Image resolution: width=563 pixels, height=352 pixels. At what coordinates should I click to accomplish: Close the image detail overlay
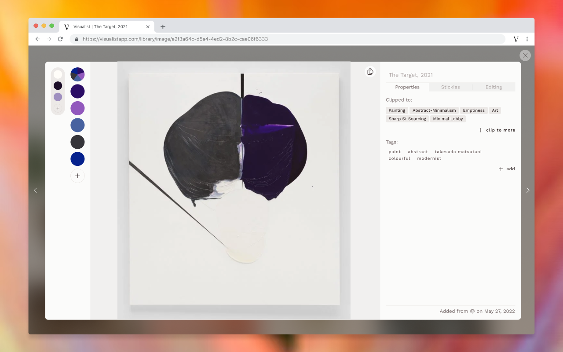[525, 55]
